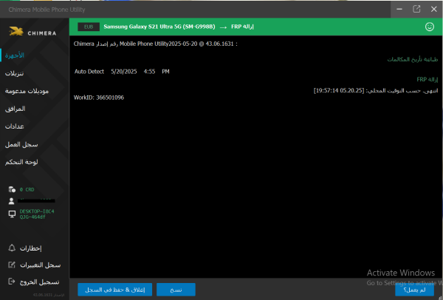
Task: Click the finished timestamp 19:57:14 line
Action: 376,91
